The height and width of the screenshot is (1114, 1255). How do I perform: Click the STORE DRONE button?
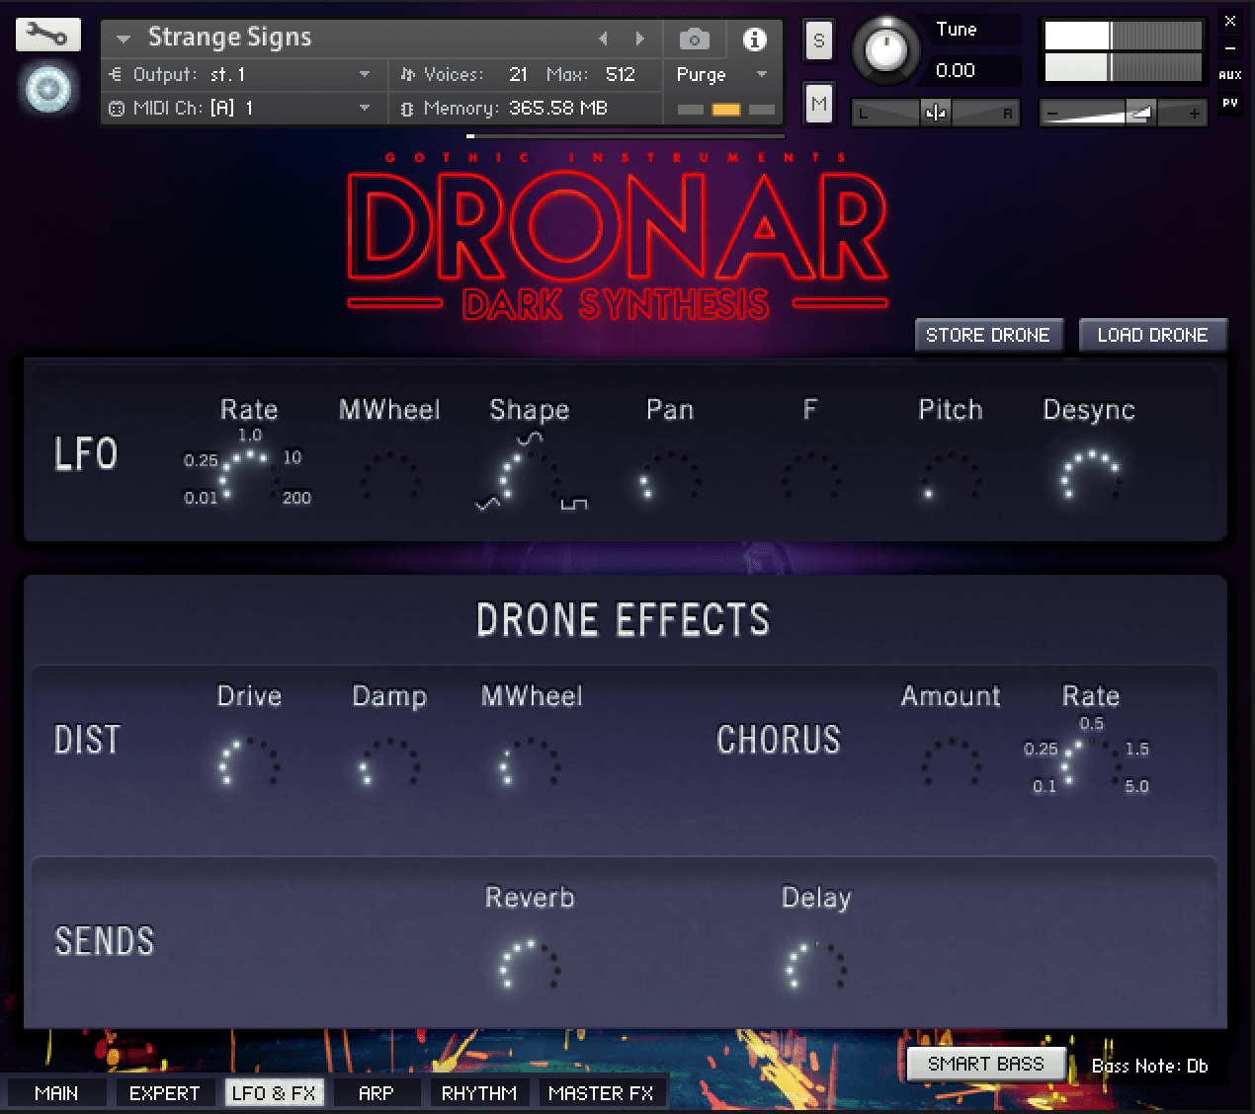(987, 335)
